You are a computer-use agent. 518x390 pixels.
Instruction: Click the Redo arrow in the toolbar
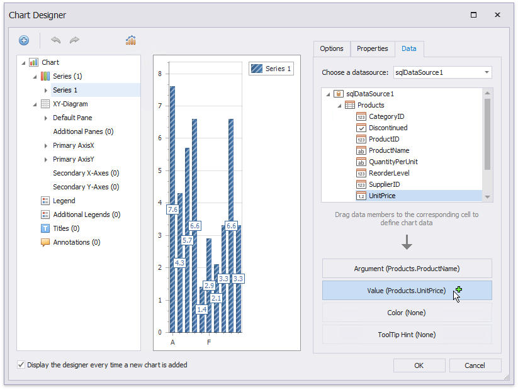pyautogui.click(x=74, y=40)
